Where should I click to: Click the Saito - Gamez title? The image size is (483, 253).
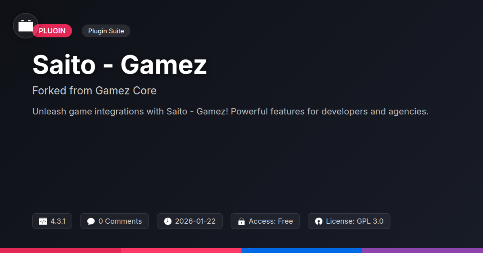[x=120, y=65]
